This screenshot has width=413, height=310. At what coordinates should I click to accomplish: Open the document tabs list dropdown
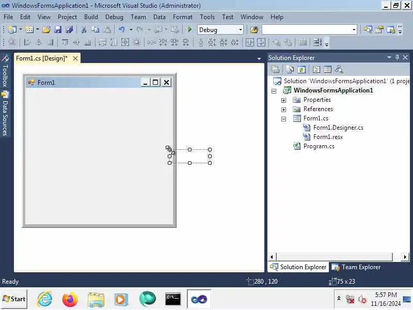coord(259,58)
